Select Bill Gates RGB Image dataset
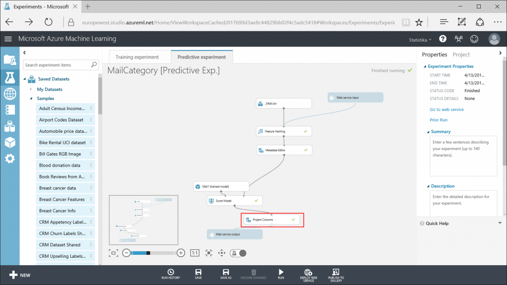The height and width of the screenshot is (285, 507). tap(65, 154)
